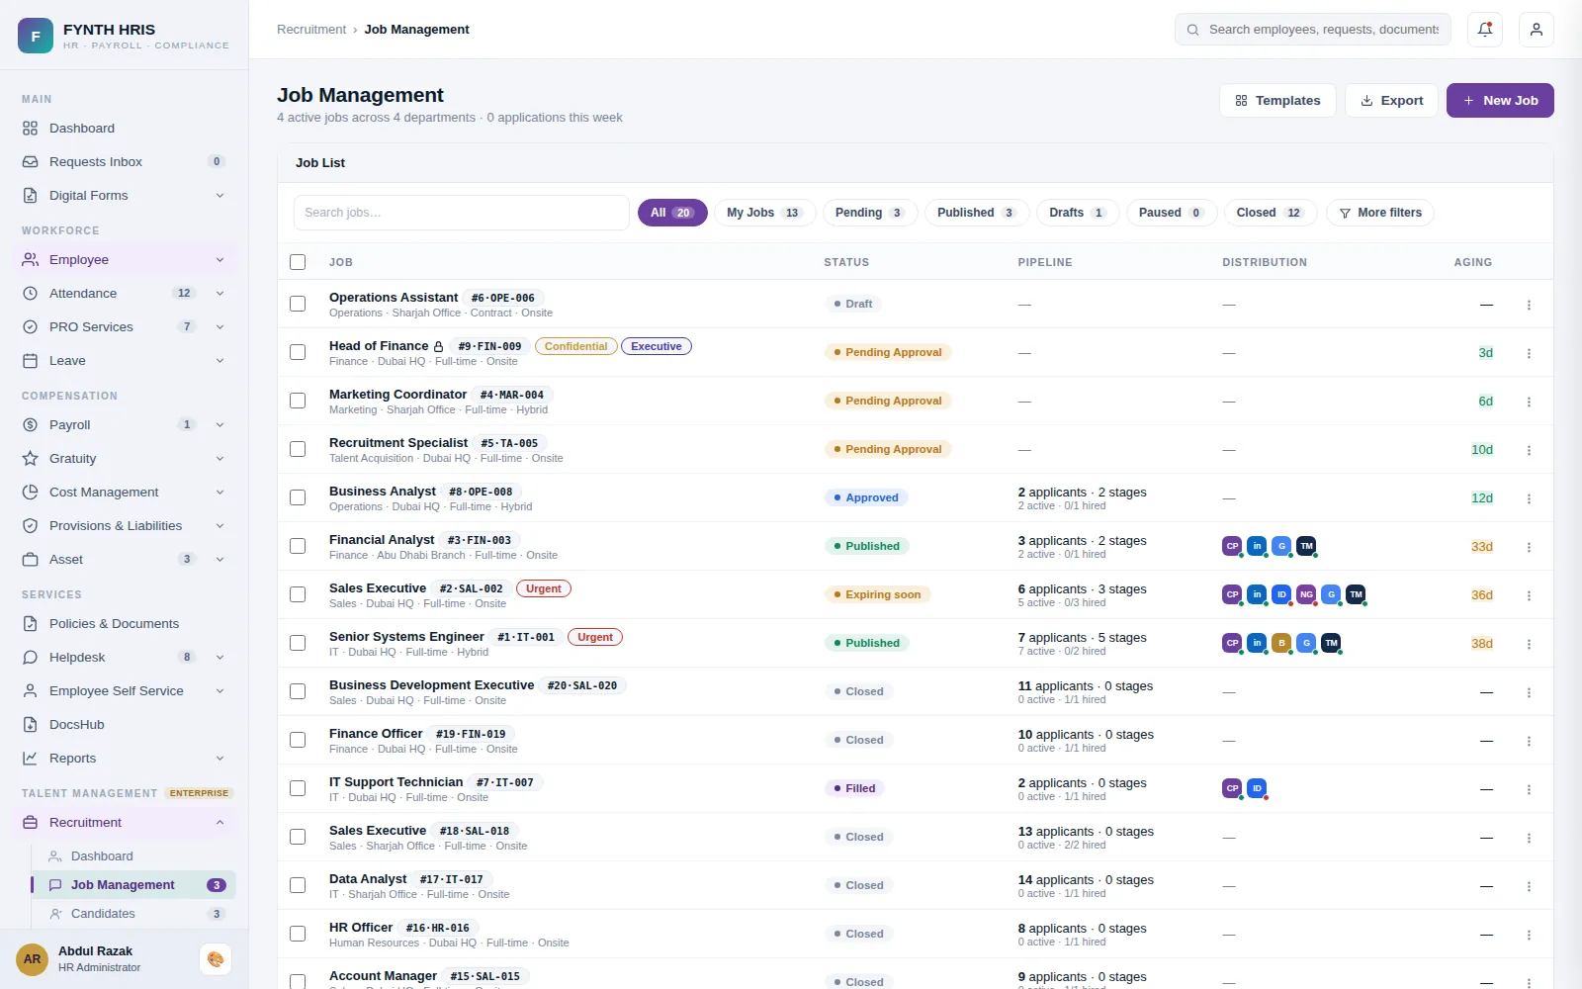Viewport: 1582px width, 989px height.
Task: Check the Finance Officer row checkbox
Action: [298, 740]
